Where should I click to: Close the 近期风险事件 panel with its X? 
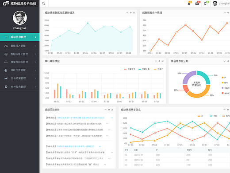(x=112, y=110)
